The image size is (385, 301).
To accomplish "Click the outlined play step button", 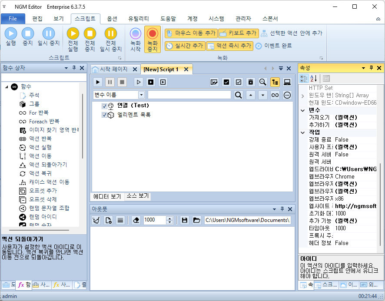I will point(139,82).
